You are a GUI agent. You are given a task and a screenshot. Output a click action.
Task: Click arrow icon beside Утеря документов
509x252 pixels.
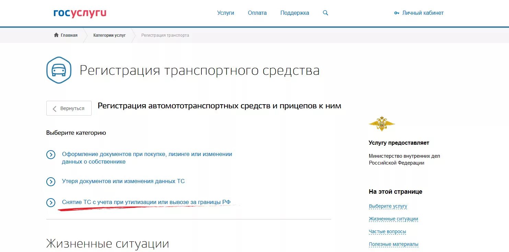pos(51,182)
